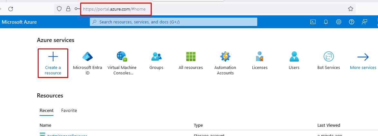
Task: Click the Resources section heading
Action: (50, 96)
